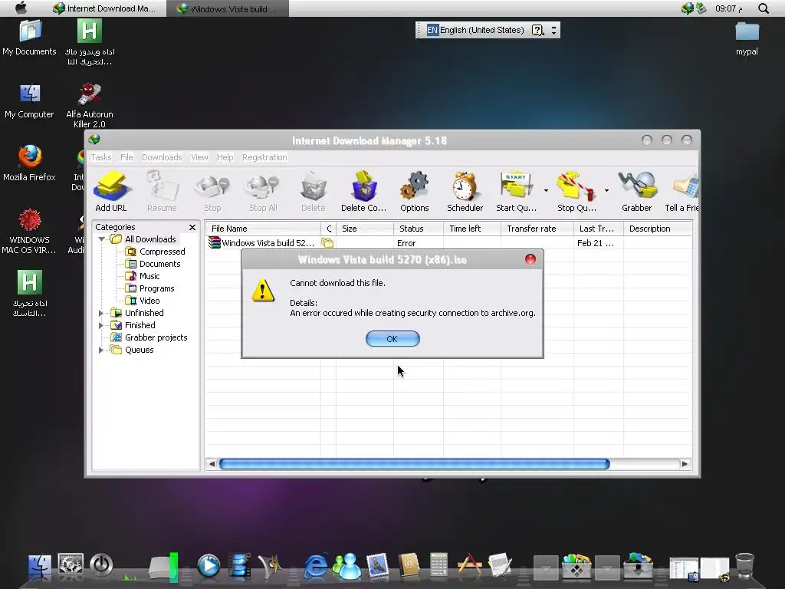Click the Add URL toolbar icon
Viewport: 785px width, 589px height.
(111, 192)
